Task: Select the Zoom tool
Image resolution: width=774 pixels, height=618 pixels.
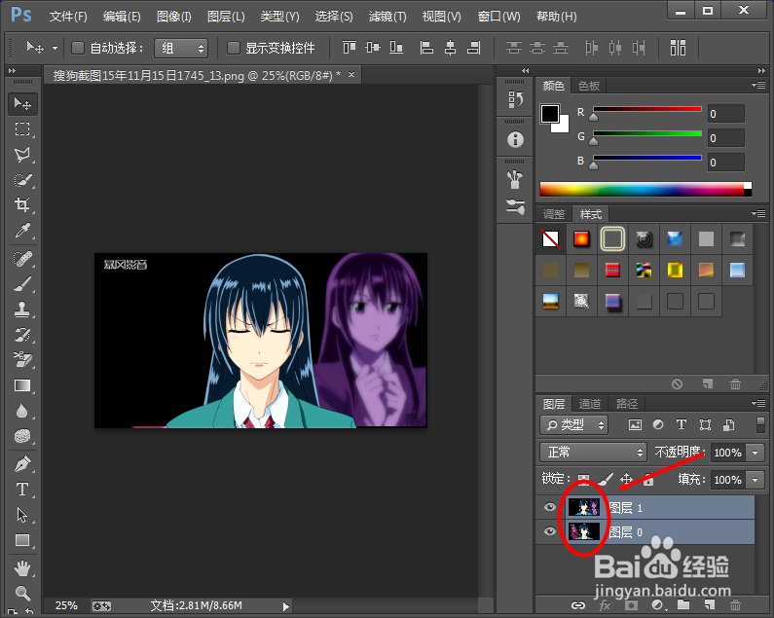Action: tap(22, 593)
